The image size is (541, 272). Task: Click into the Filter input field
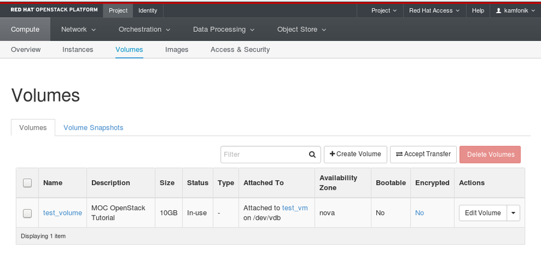pyautogui.click(x=264, y=154)
